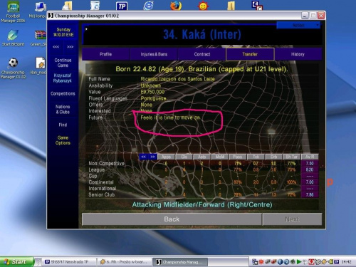
Task: Show next stats columns with >> button
Action: click(152, 157)
